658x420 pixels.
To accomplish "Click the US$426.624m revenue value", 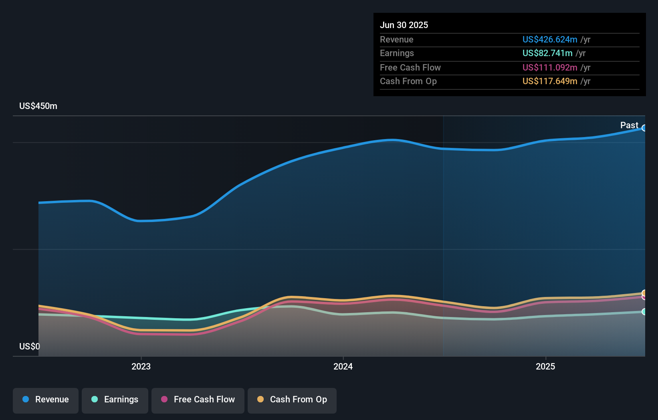I will 550,39.
